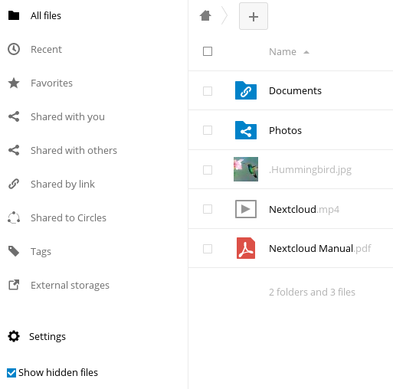Expand the breadcrumb chevron after home

click(x=224, y=16)
